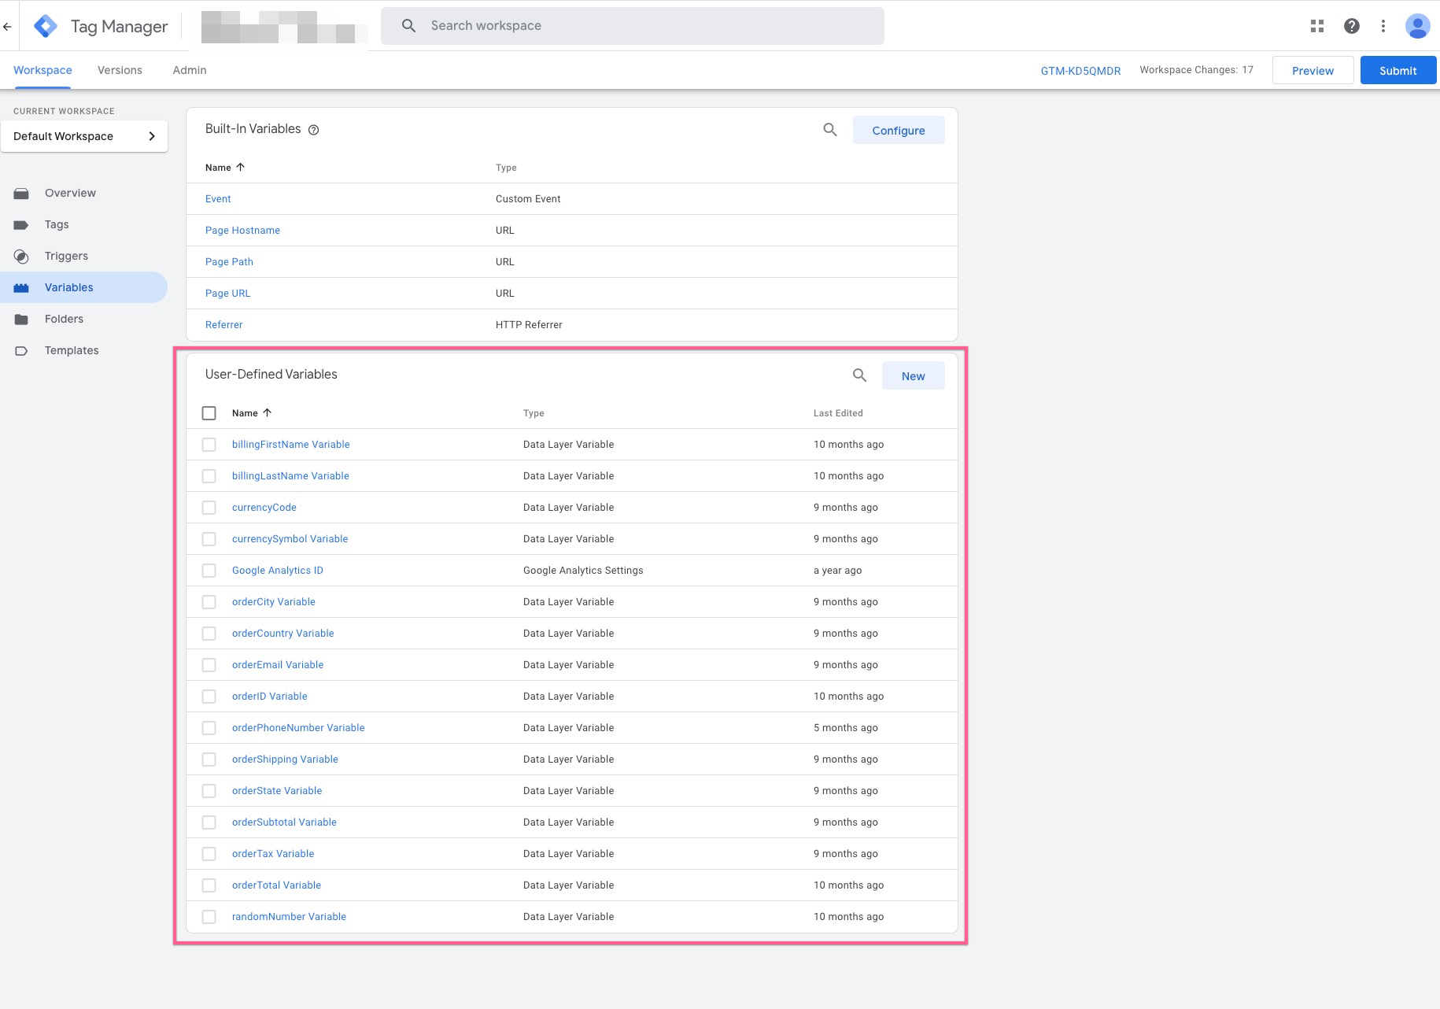Open the Referrer built-in variable
This screenshot has height=1009, width=1440.
(x=224, y=325)
